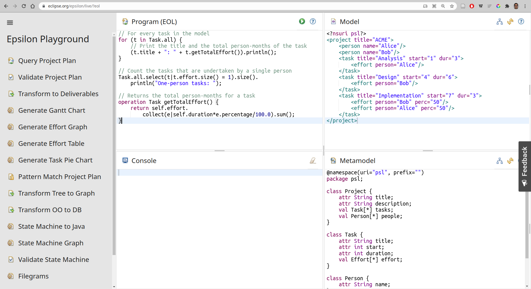The image size is (531, 289).
Task: Open the Generate Gantt Chart example
Action: pyautogui.click(x=51, y=111)
